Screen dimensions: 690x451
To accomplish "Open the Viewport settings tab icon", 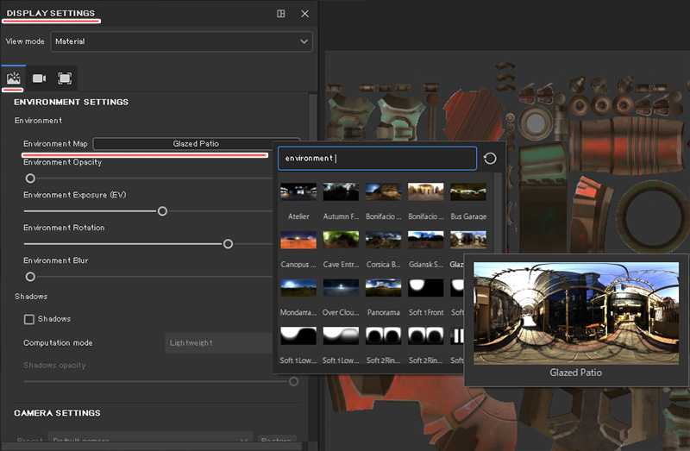I will [x=65, y=78].
